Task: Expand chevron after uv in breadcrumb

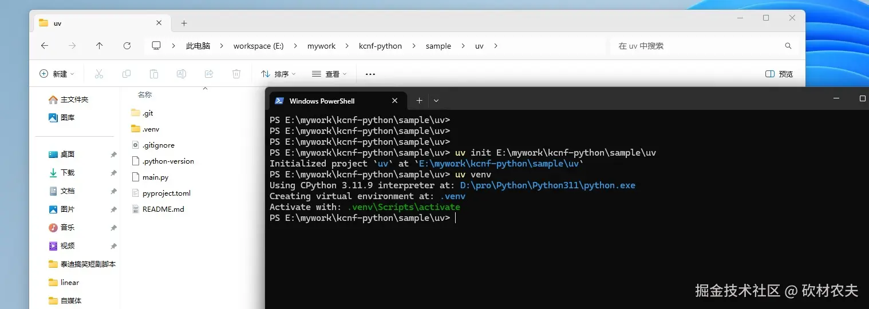Action: click(496, 46)
